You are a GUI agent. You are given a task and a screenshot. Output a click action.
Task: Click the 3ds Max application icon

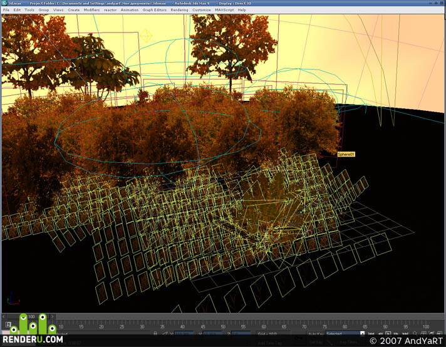point(4,3)
